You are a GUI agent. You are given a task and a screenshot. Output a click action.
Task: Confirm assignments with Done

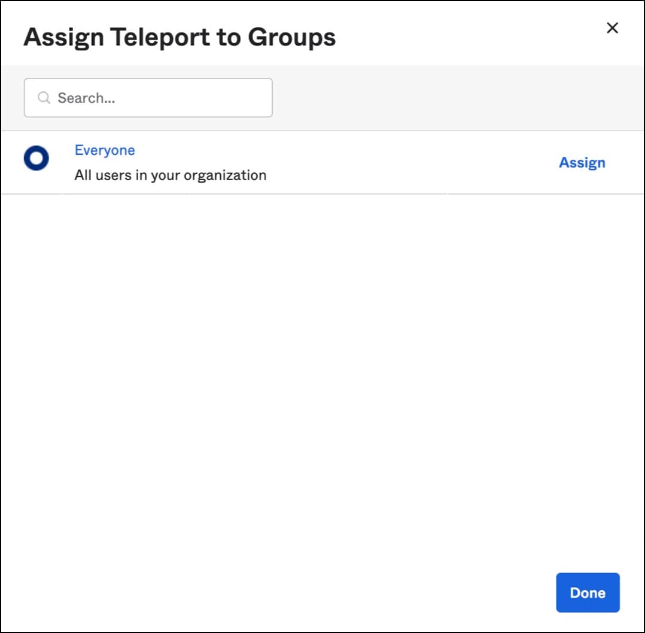588,592
